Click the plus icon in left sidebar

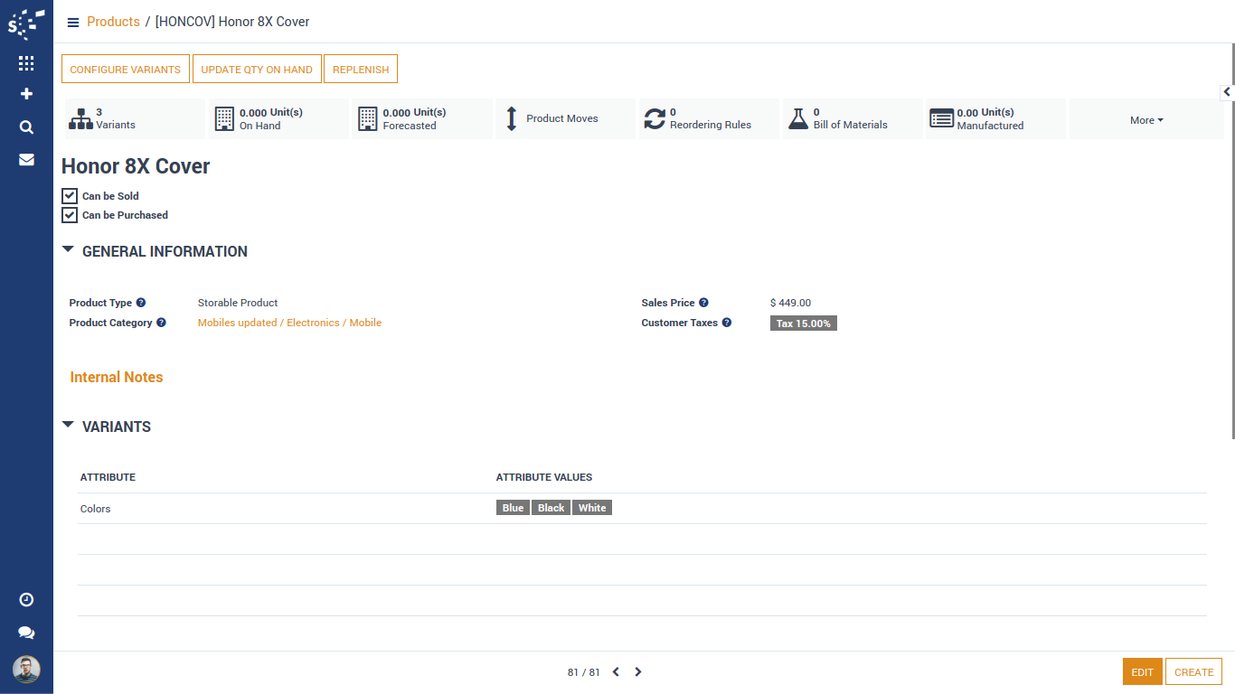coord(26,94)
